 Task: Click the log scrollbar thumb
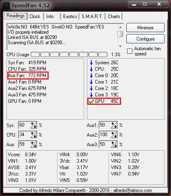coord(120,34)
